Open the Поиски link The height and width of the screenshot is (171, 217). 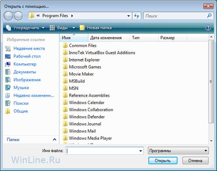21,103
